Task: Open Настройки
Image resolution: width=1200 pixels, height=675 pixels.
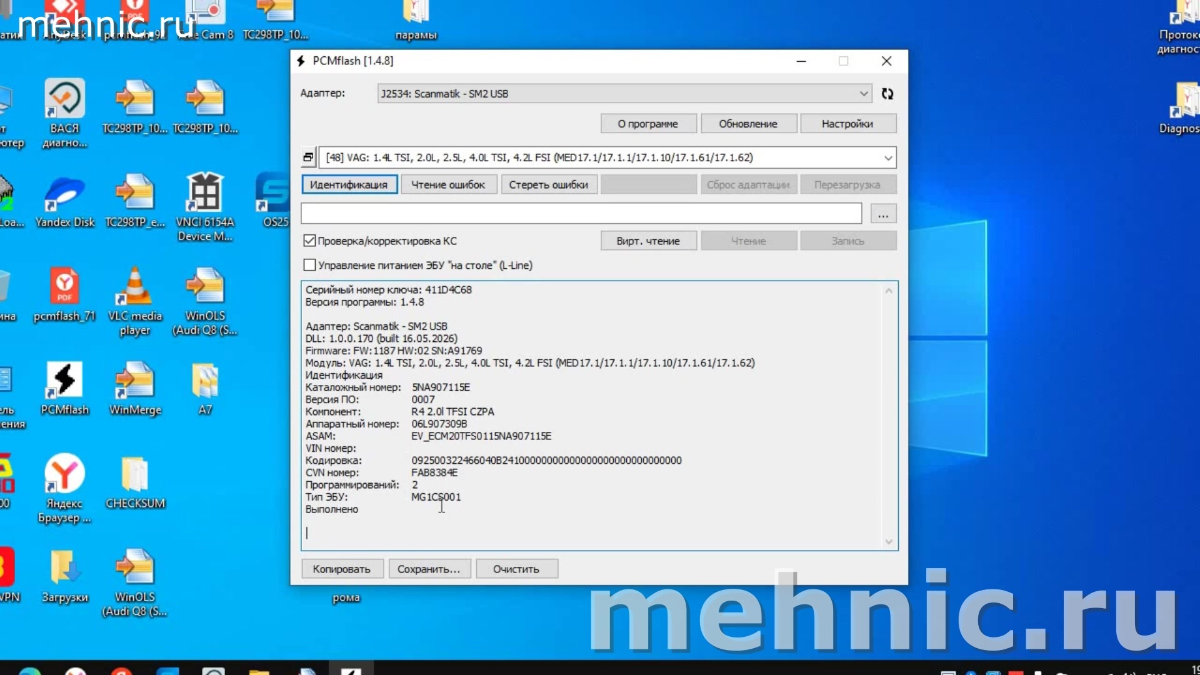Action: [x=847, y=124]
